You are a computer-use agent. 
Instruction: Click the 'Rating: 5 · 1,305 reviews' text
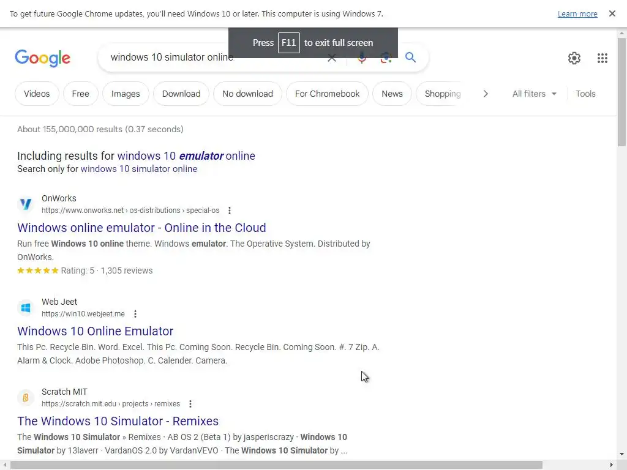pos(107,271)
